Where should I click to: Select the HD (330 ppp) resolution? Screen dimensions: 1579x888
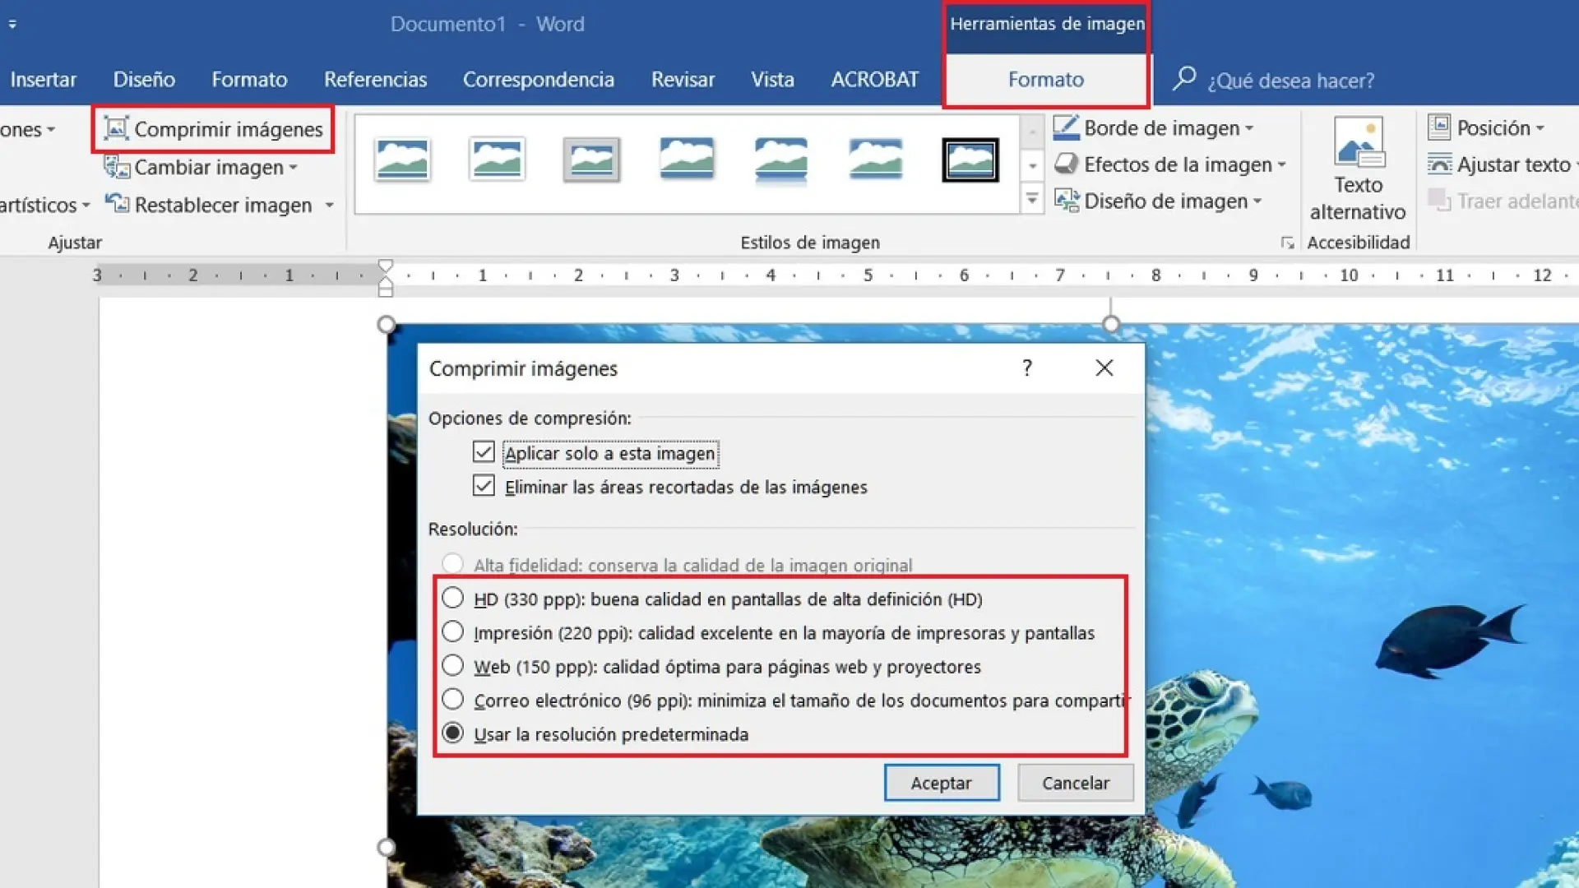pyautogui.click(x=452, y=598)
